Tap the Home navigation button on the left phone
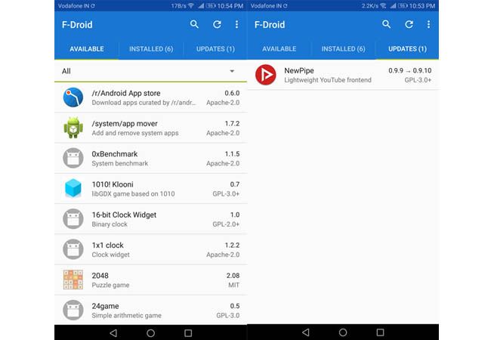The image size is (491, 340). (150, 332)
